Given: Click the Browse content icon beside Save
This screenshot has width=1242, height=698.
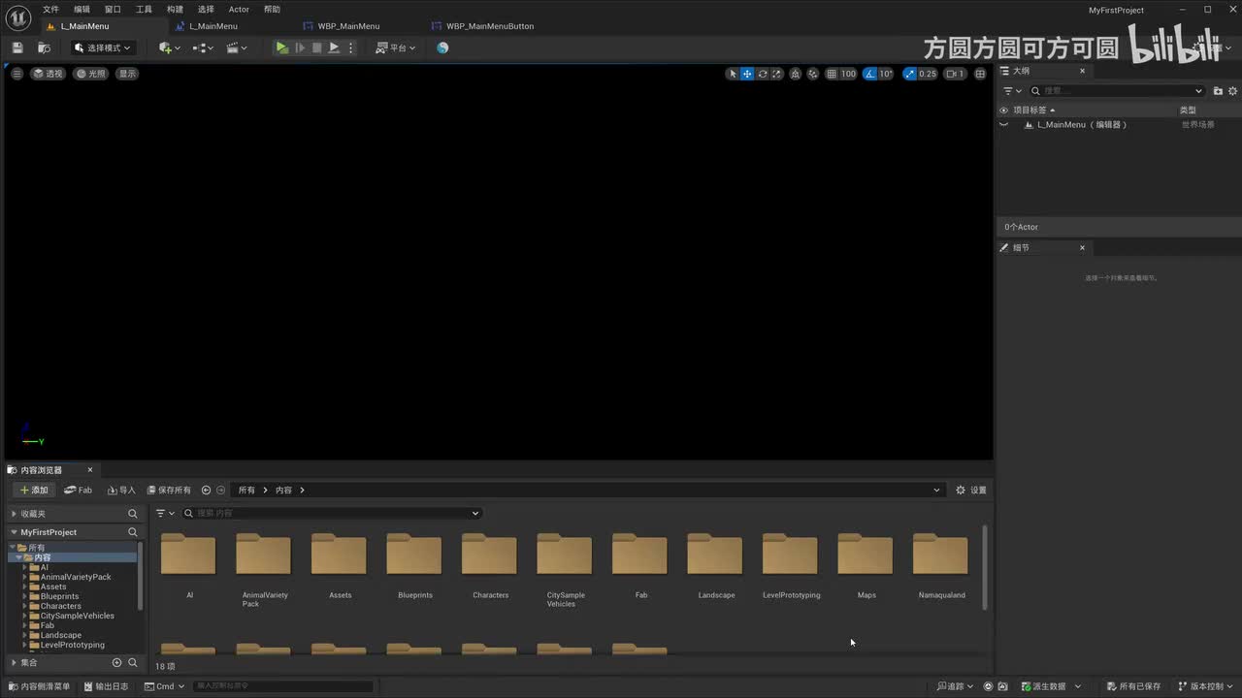Looking at the screenshot, I should [x=44, y=48].
